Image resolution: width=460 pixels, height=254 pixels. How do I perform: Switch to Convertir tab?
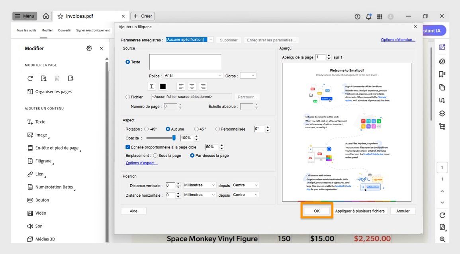(65, 31)
